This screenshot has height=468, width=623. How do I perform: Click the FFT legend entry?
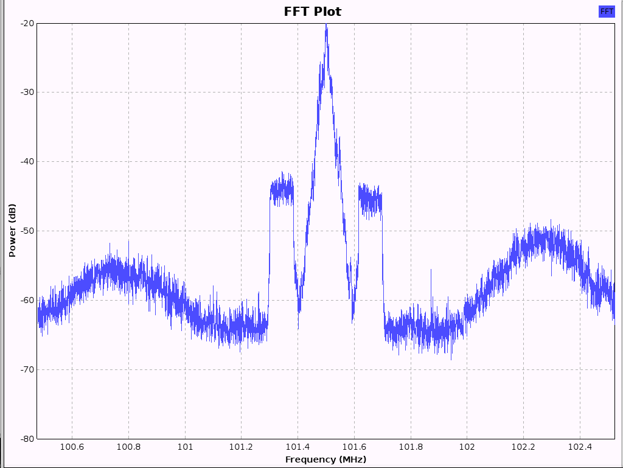tap(607, 11)
